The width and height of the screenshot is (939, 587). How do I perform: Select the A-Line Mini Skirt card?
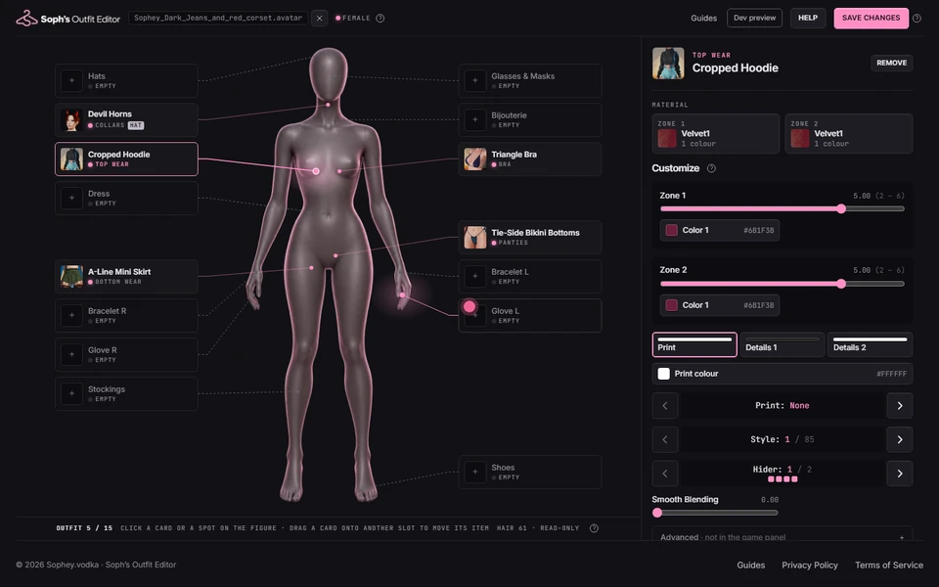(126, 276)
